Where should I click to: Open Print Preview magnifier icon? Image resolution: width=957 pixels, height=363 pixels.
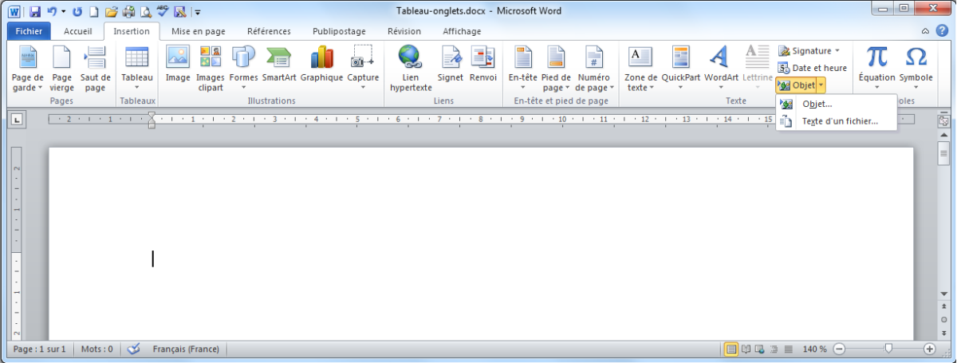145,12
